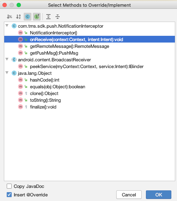This screenshot has width=177, height=201.
Task: Click the NotificationInterceptor class icon
Action: [x=14, y=26]
